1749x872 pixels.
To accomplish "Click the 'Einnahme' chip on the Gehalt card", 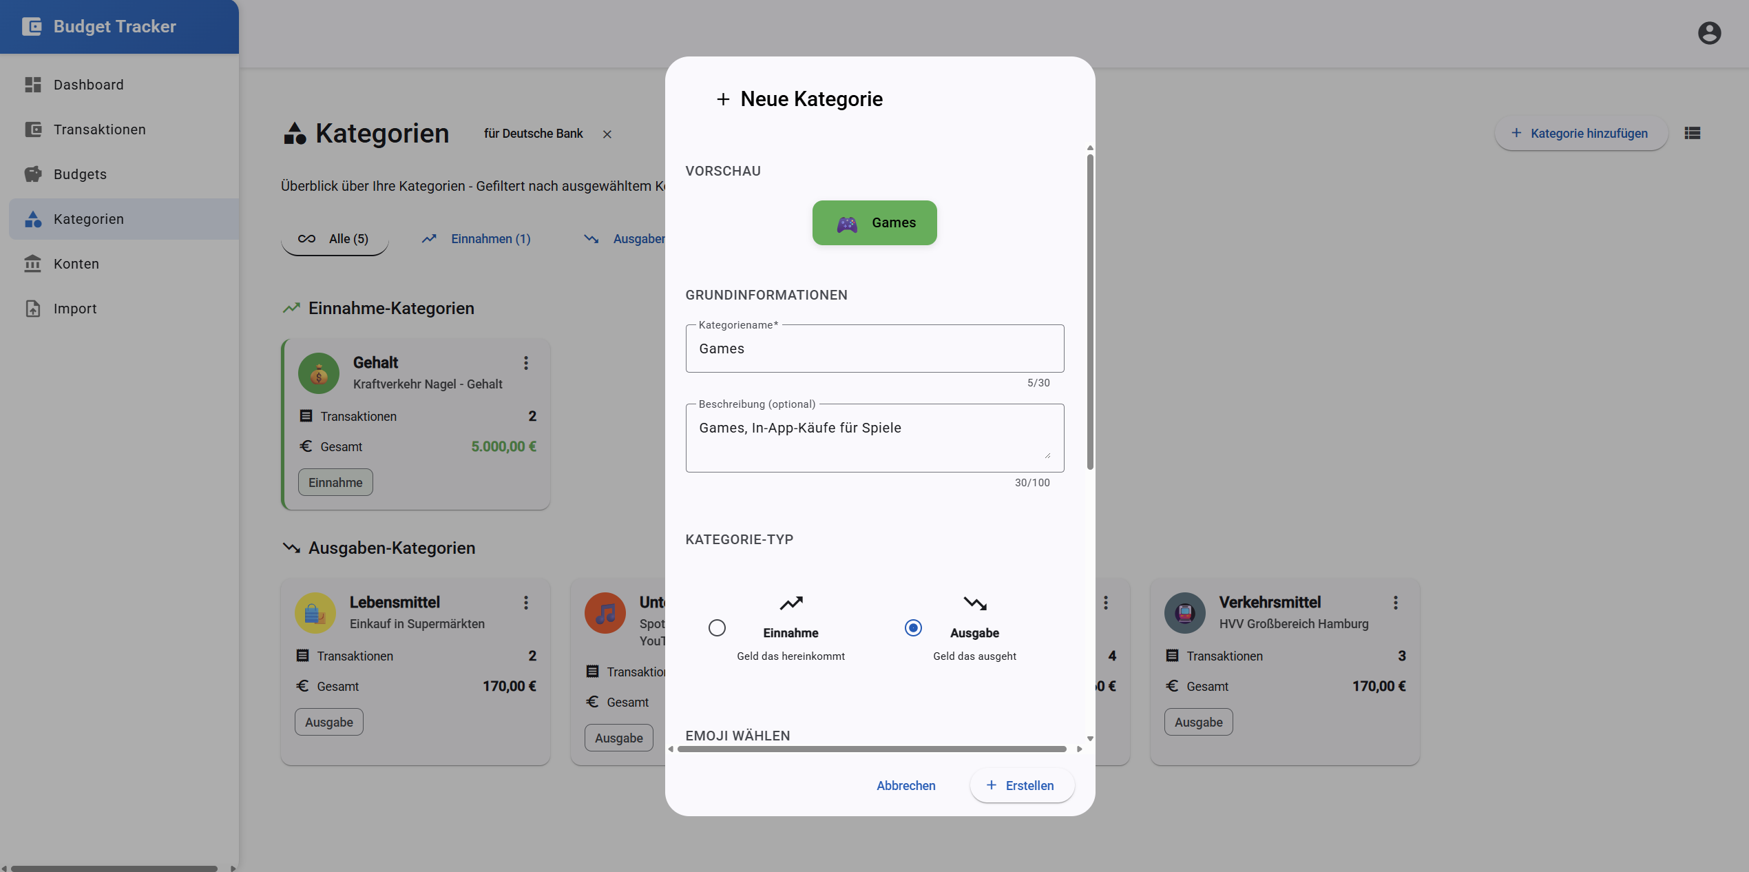I will coord(335,482).
